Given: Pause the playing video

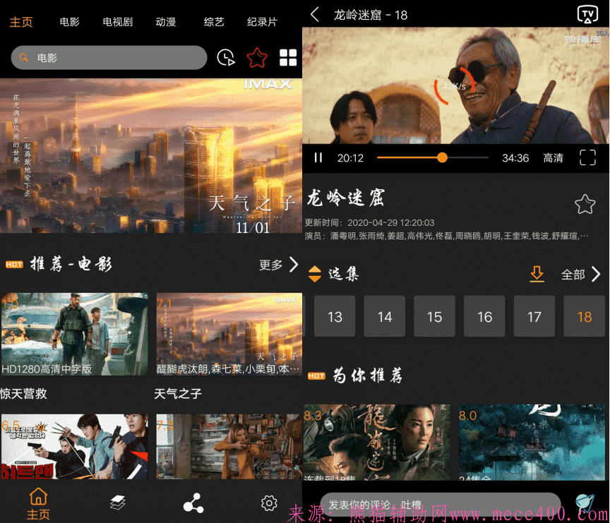Looking at the screenshot, I should 318,157.
